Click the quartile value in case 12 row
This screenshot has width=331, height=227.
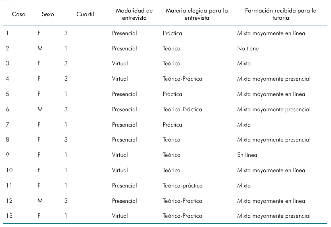[66, 201]
